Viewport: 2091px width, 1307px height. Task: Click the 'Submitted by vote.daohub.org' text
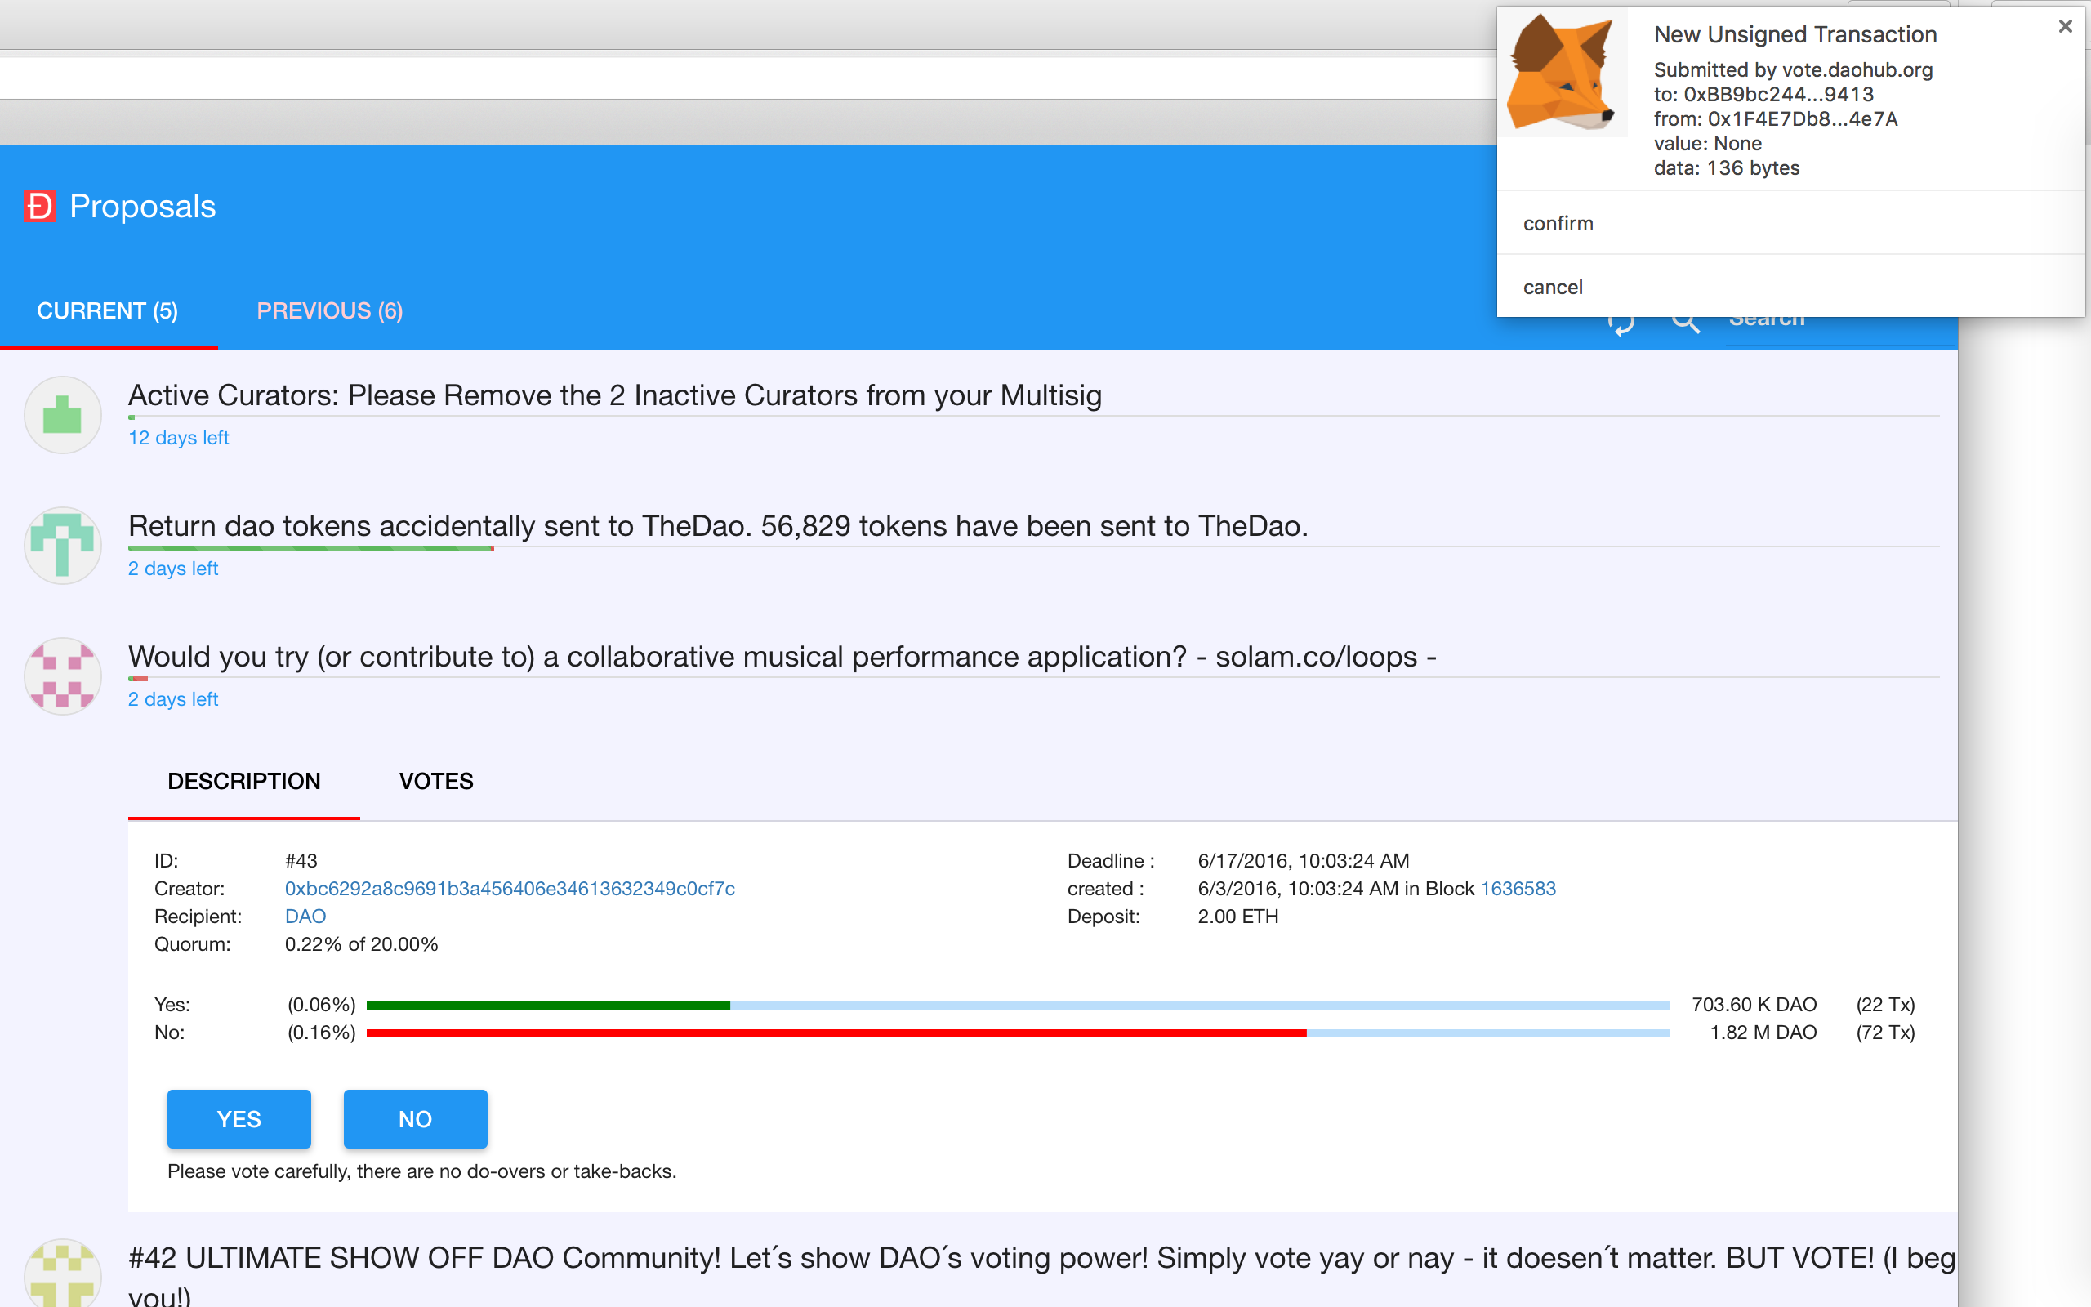[x=1793, y=70]
